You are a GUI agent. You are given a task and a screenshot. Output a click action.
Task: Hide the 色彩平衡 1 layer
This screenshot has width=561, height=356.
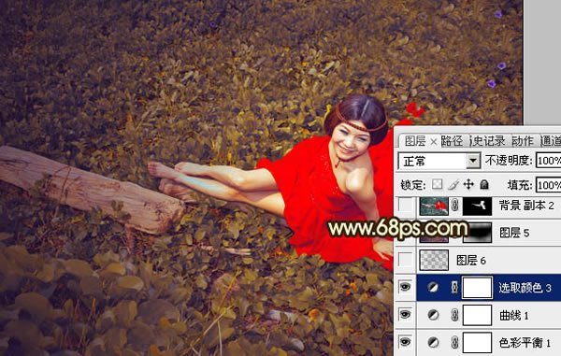405,342
